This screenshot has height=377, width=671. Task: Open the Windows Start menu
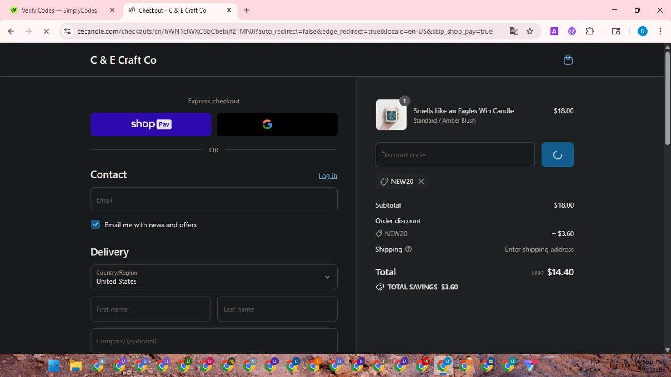tap(54, 366)
